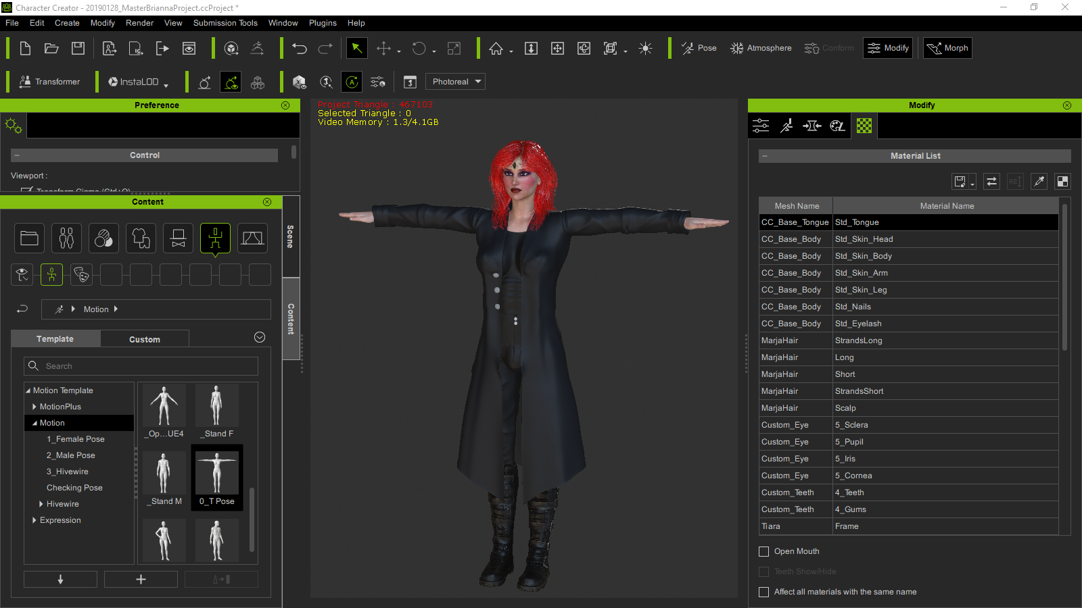1082x608 pixels.
Task: Click the swap arrows icon in Material List
Action: click(991, 181)
